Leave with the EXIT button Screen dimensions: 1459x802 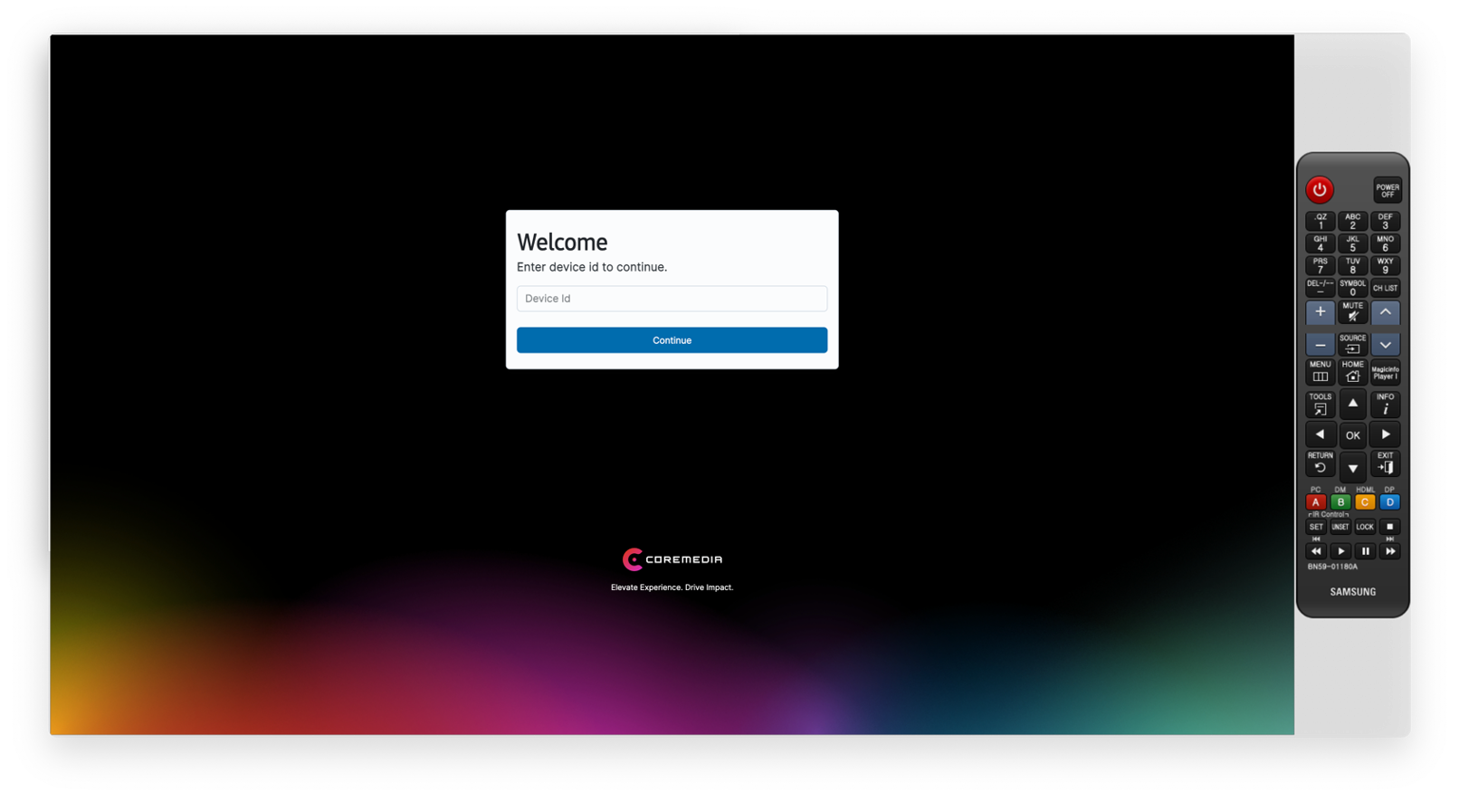[1385, 463]
